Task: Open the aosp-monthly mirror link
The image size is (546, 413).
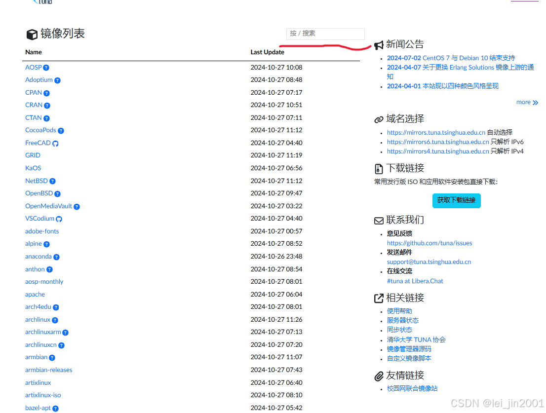Action: point(44,282)
